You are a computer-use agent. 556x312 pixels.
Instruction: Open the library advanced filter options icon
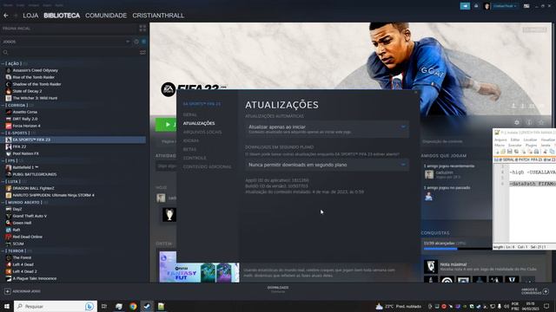coord(142,52)
